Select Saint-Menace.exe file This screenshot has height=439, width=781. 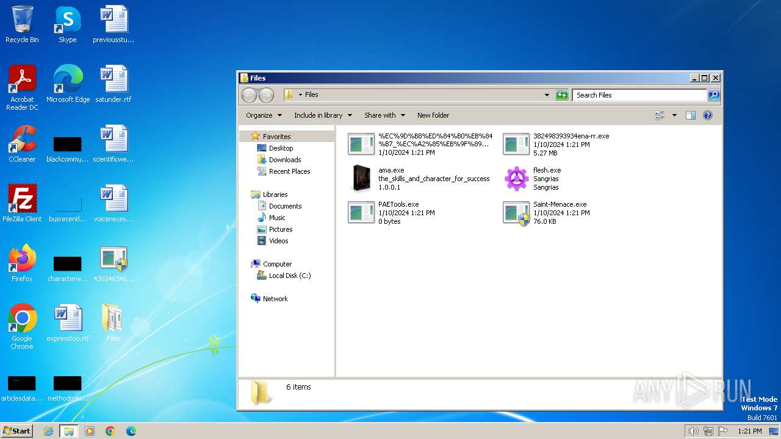[546, 212]
